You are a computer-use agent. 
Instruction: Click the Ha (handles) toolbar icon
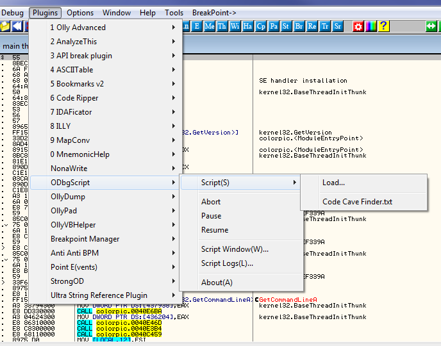point(247,26)
